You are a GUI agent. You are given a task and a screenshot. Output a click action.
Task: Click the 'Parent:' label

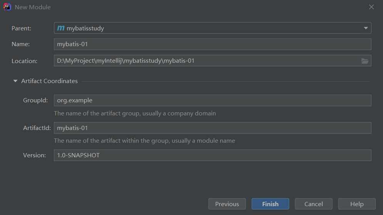coord(22,28)
